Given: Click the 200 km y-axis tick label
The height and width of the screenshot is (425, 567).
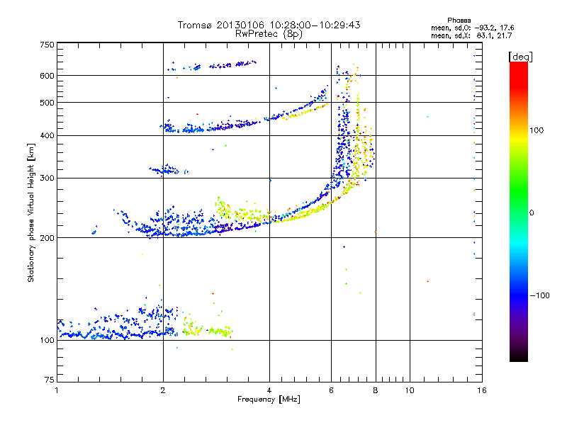Looking at the screenshot, I should pos(47,238).
